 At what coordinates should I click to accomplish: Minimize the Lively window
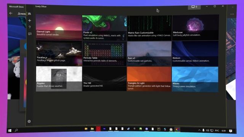click(x=207, y=6)
